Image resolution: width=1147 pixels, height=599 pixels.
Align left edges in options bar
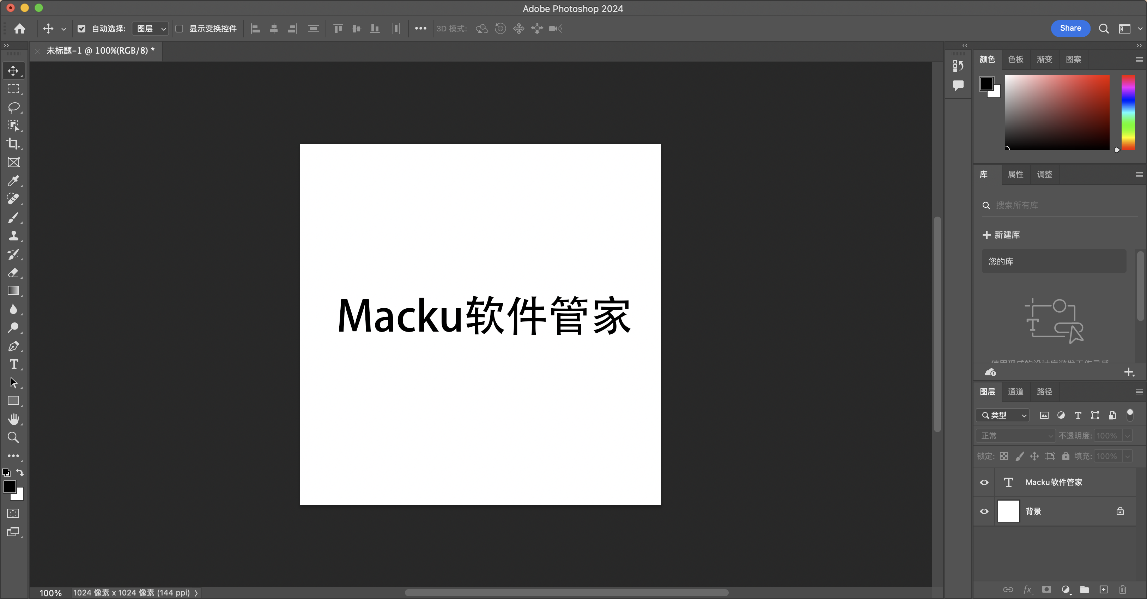[x=256, y=29]
